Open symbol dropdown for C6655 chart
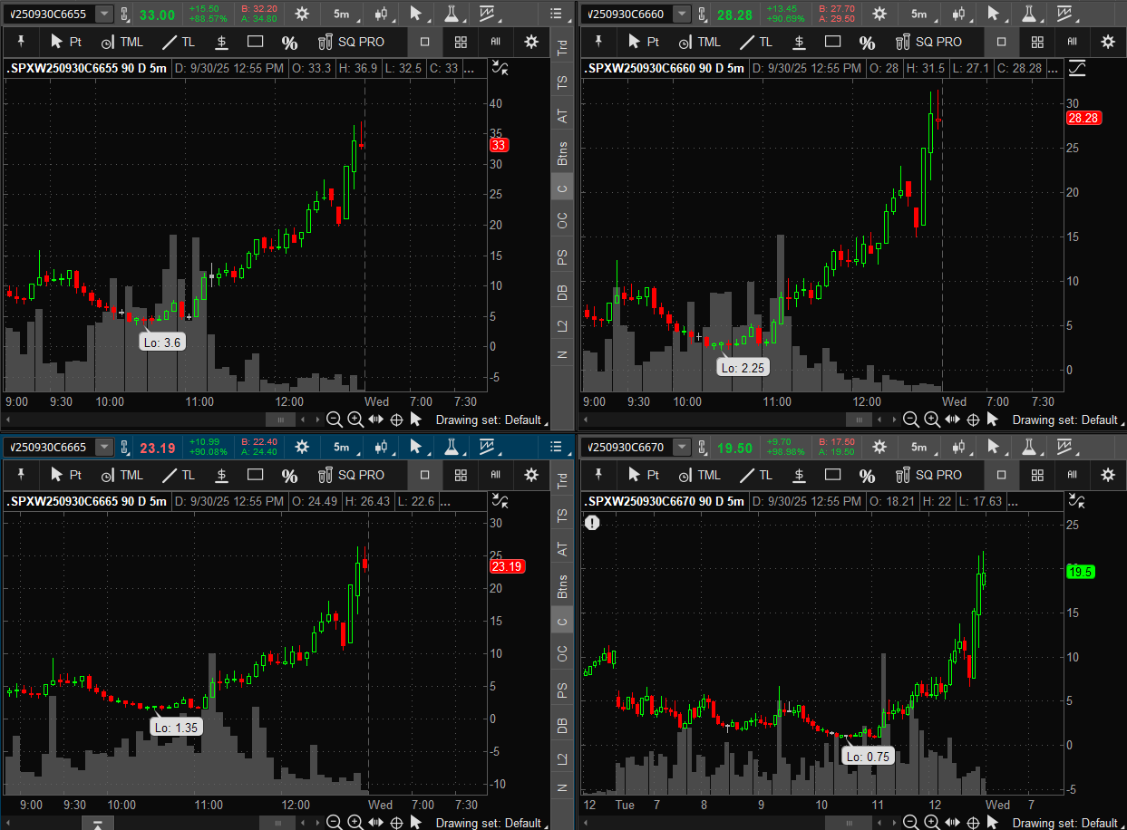 105,14
